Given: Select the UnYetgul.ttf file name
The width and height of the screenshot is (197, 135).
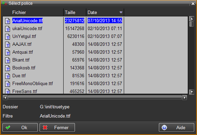Looking at the screenshot, I should point(24,36).
